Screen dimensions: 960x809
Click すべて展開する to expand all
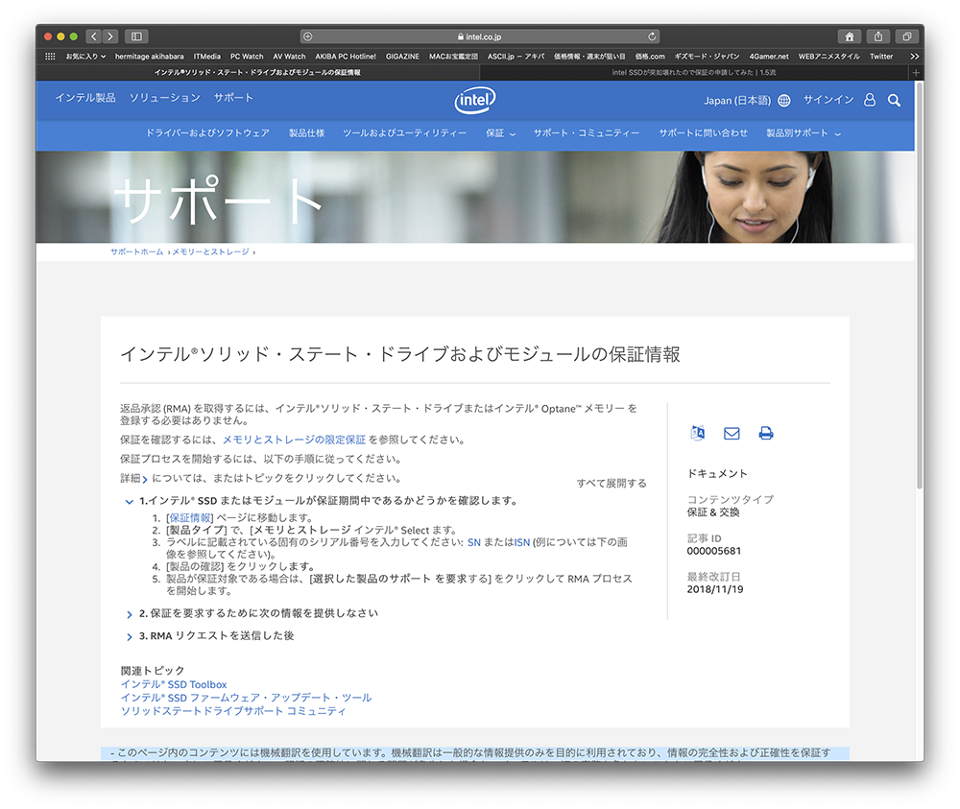coord(611,484)
